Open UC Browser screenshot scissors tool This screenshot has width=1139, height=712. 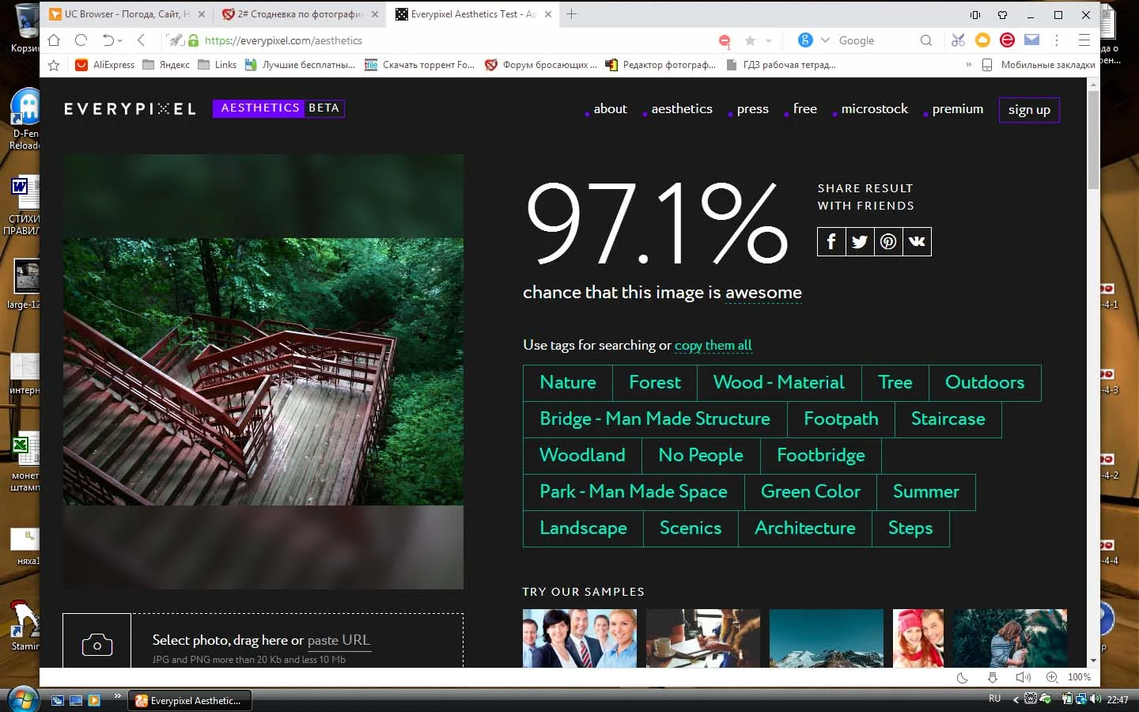click(958, 40)
